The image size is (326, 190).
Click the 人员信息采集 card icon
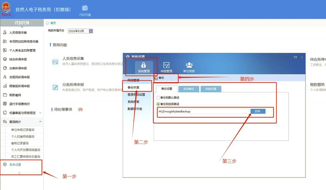(55, 62)
